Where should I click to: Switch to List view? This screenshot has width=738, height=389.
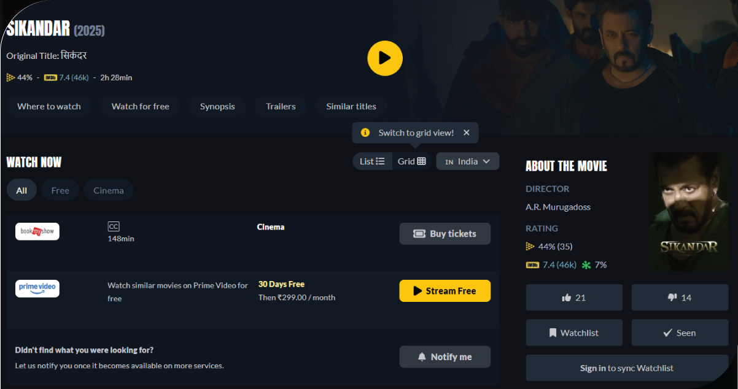372,161
